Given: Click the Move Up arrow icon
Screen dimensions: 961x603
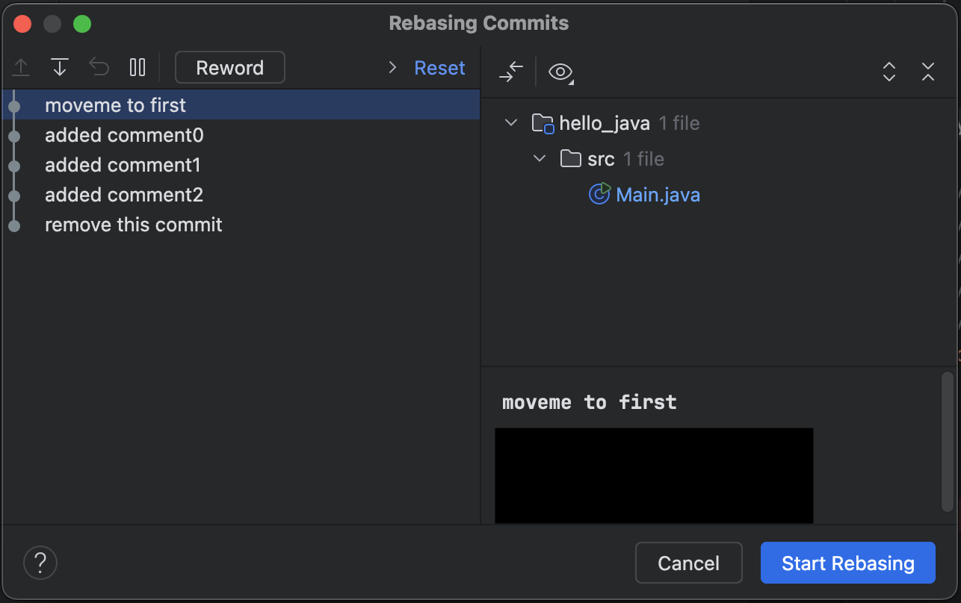Looking at the screenshot, I should [x=22, y=68].
